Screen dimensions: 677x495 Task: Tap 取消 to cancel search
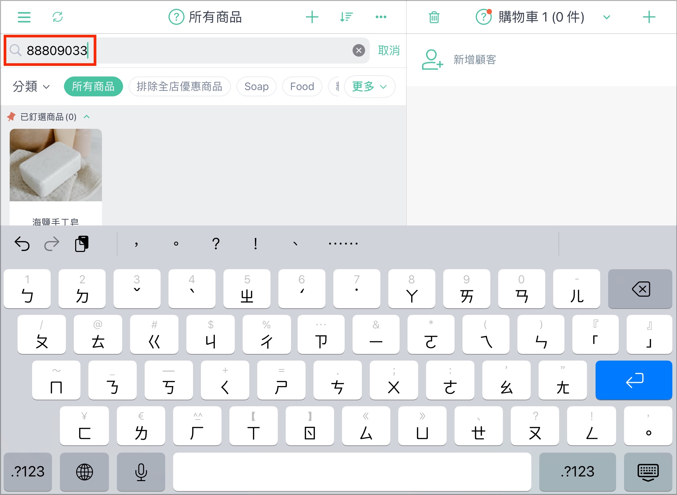pyautogui.click(x=389, y=50)
